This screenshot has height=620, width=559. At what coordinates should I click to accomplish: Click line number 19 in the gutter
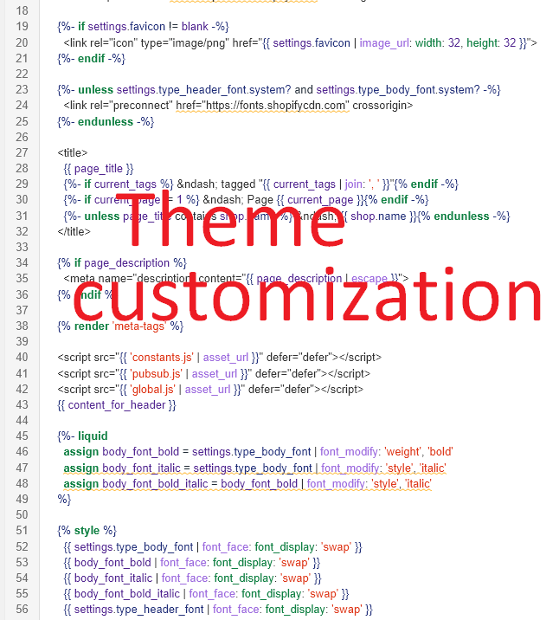click(22, 27)
